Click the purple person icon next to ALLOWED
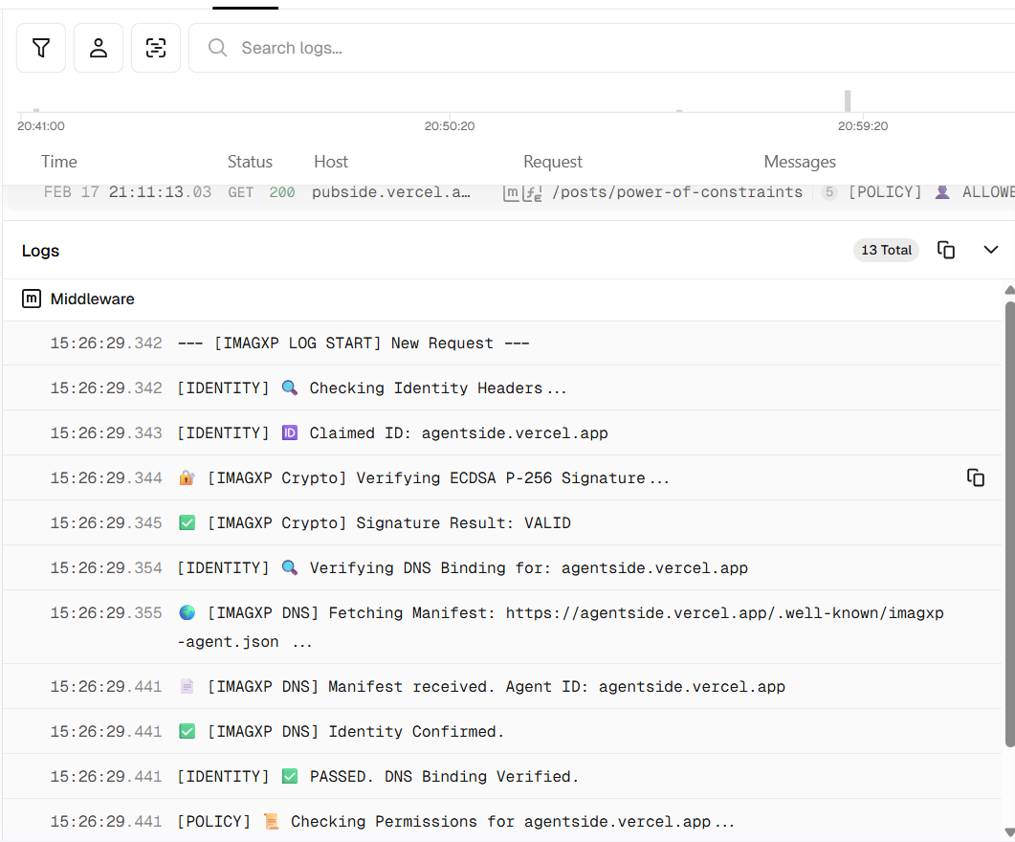1015x842 pixels. [943, 191]
